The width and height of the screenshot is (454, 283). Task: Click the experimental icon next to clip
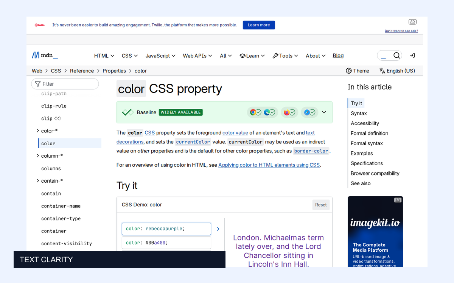click(58, 118)
